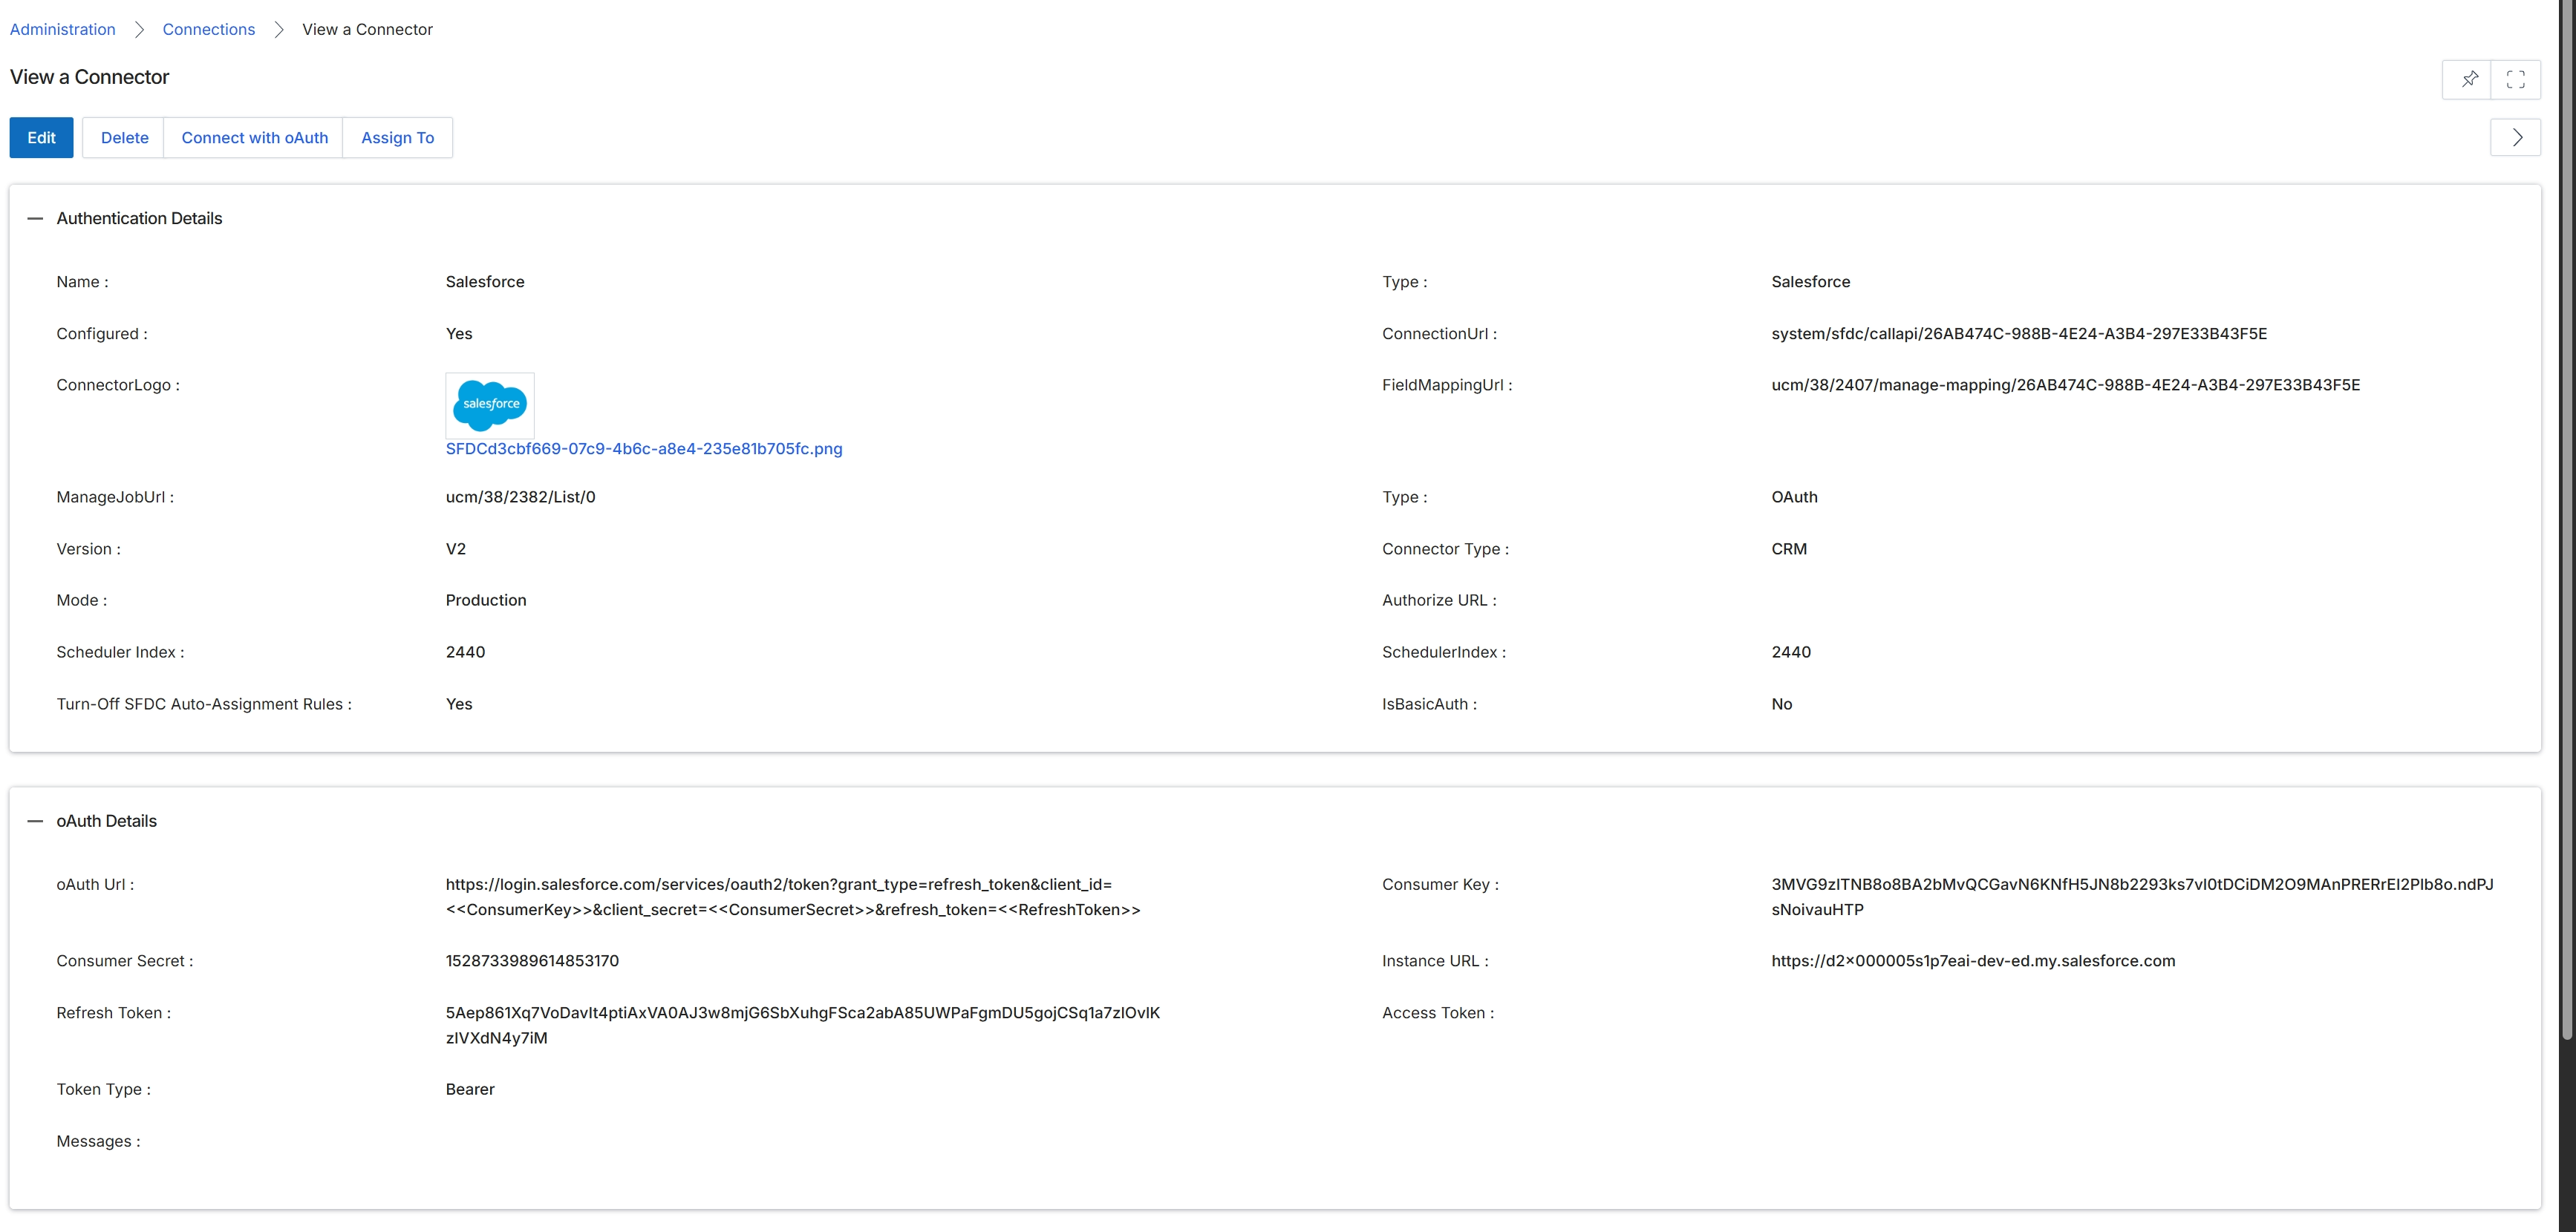Click the Version value V2
Viewport: 2576px width, 1232px height.
click(456, 548)
